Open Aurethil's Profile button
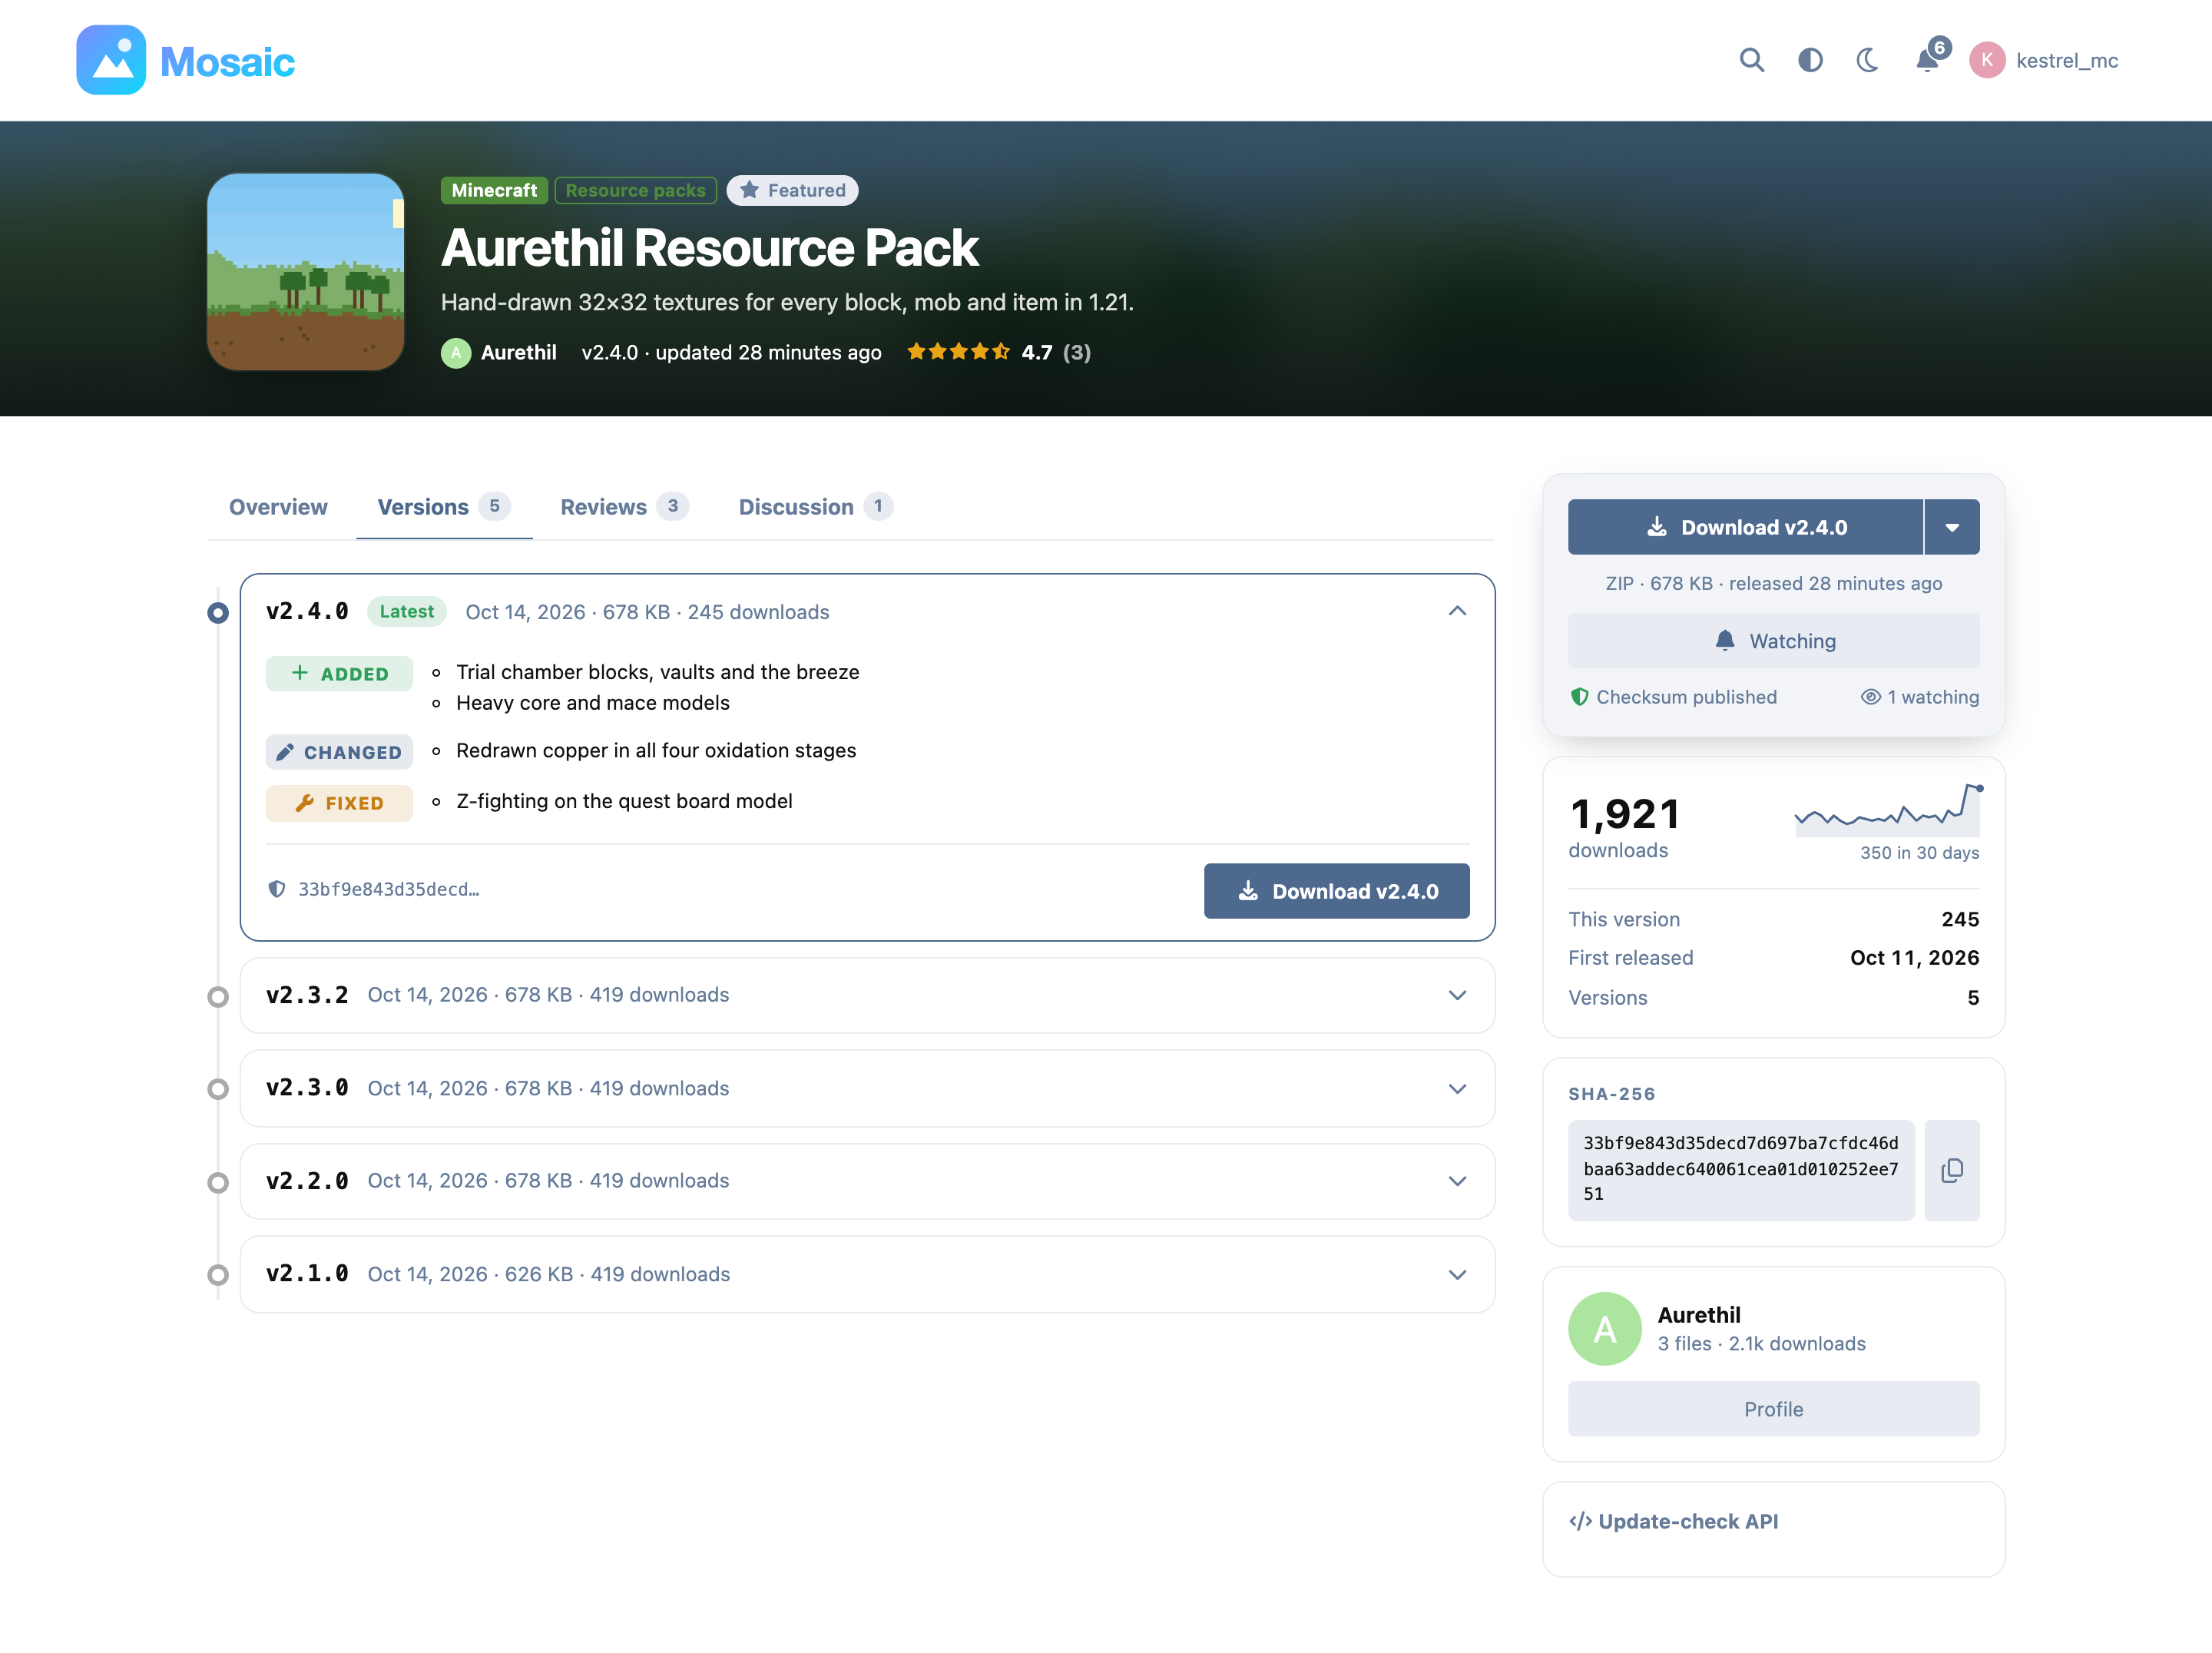The width and height of the screenshot is (2212, 1653). 1773,1409
